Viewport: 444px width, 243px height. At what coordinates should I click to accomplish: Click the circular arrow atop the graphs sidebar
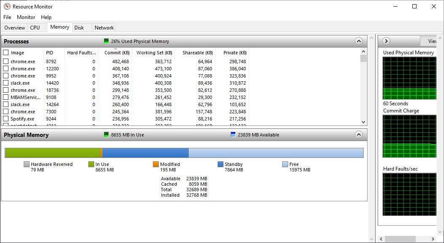pyautogui.click(x=386, y=41)
